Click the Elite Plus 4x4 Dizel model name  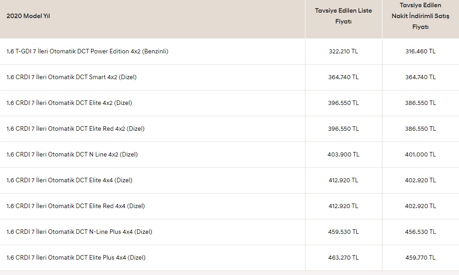pyautogui.click(x=76, y=257)
